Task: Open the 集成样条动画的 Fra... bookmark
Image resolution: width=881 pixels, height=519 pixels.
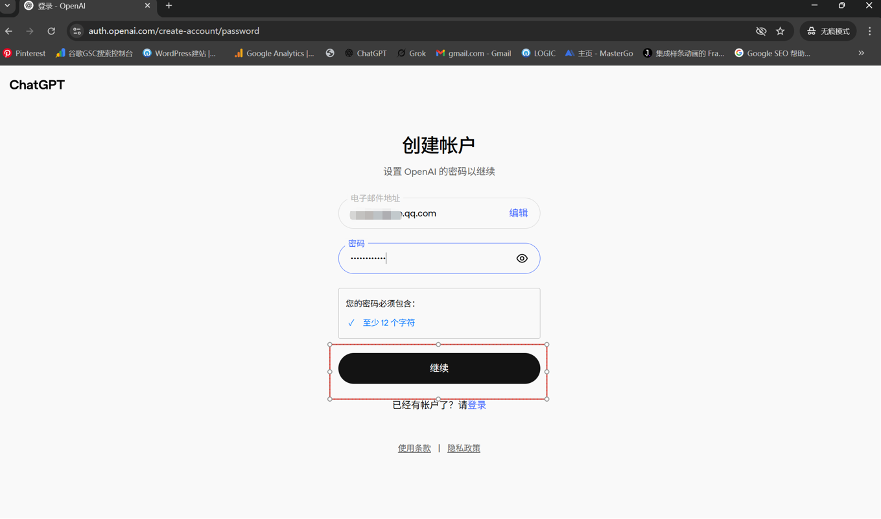Action: click(x=684, y=53)
